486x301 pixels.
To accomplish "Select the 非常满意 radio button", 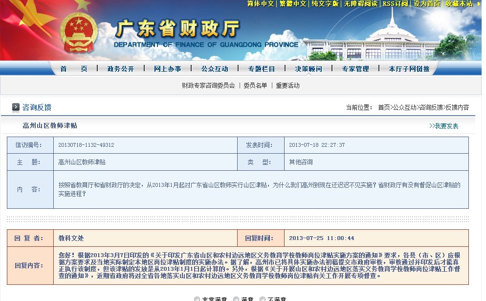I will pos(197,299).
